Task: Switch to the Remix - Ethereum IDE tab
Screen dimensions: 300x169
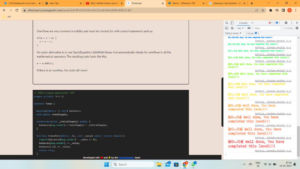Action: tap(186, 3)
